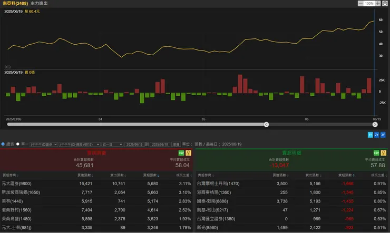Click the zoom out minus button
Viewport: 390px width, 233px height.
point(360,3)
